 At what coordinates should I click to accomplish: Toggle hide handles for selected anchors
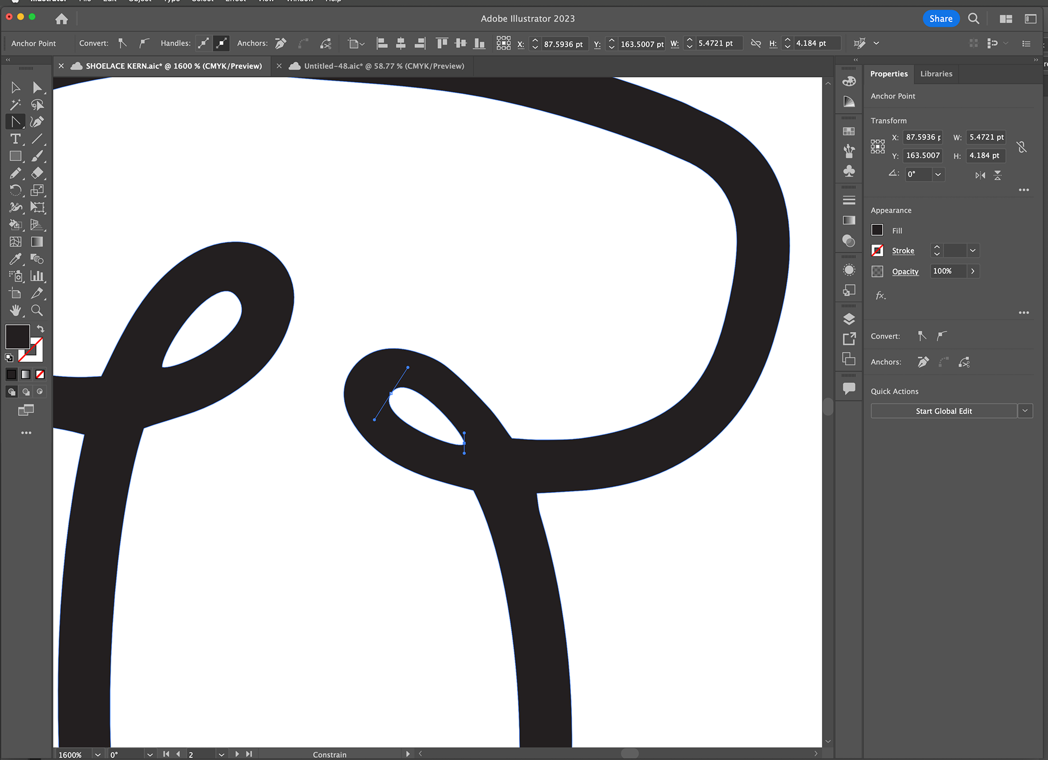click(x=221, y=43)
